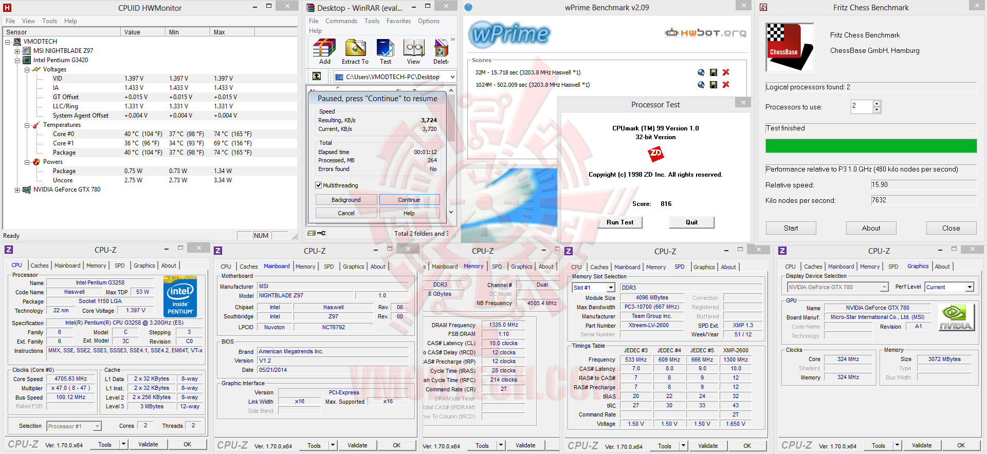
Task: Show more WinRAR toolbar buttons via the chevron
Action: point(453,40)
